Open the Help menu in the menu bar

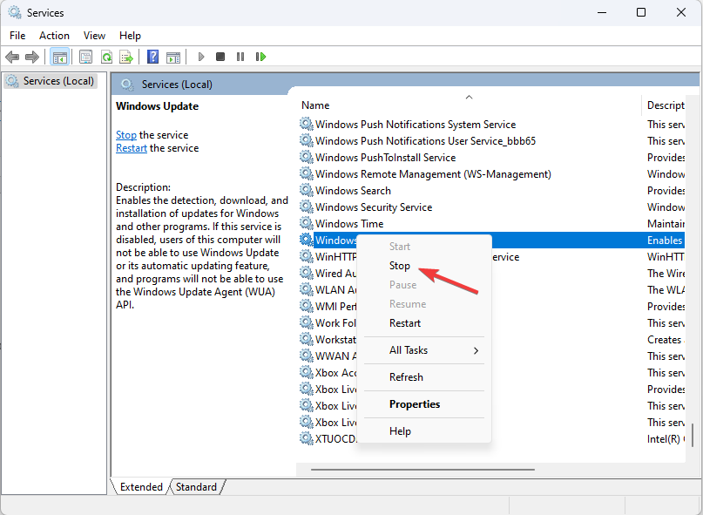tap(130, 36)
